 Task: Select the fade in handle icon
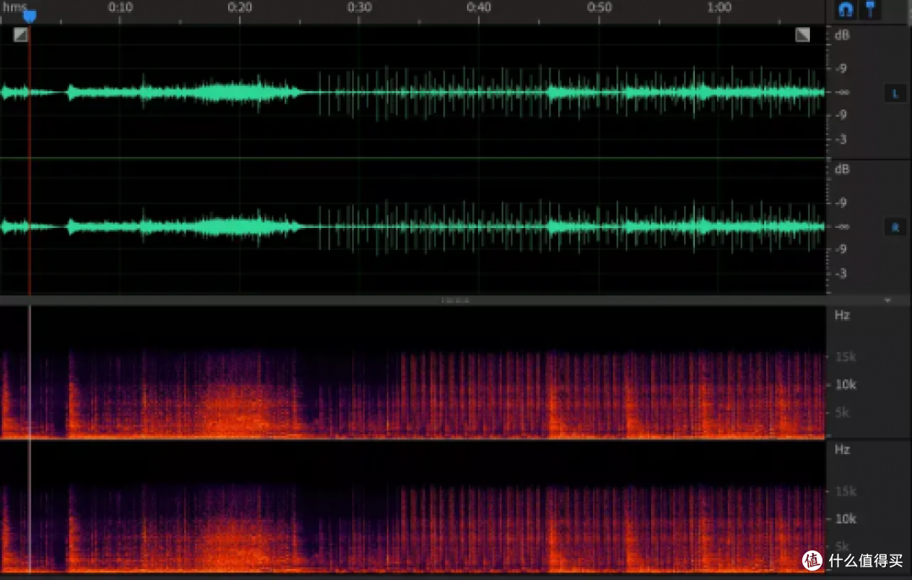pos(20,35)
